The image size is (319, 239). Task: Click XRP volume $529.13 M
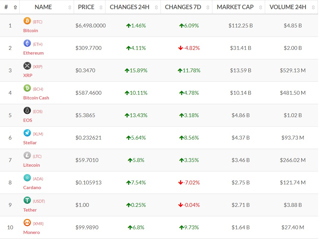[x=293, y=71]
